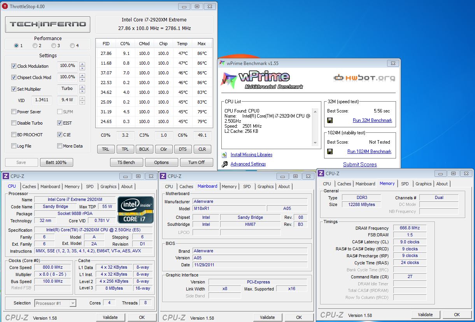Uncheck the Set Multiplier checkbox
This screenshot has height=322, width=475.
(14, 89)
